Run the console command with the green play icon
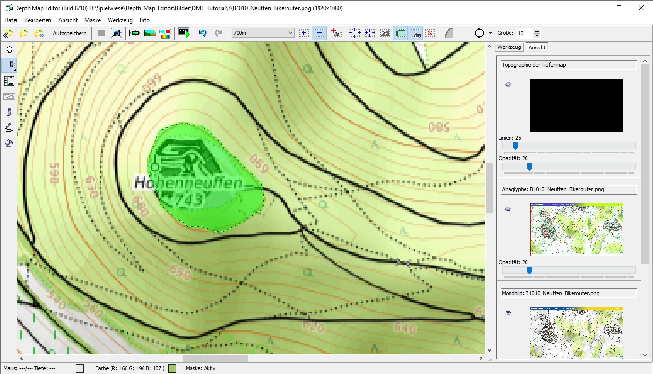Screen dimensions: 653x374 [184, 33]
